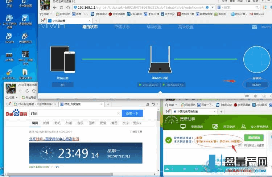Enable 同时测试上传速率 checkbox
272x177 pixels.
click(x=239, y=146)
